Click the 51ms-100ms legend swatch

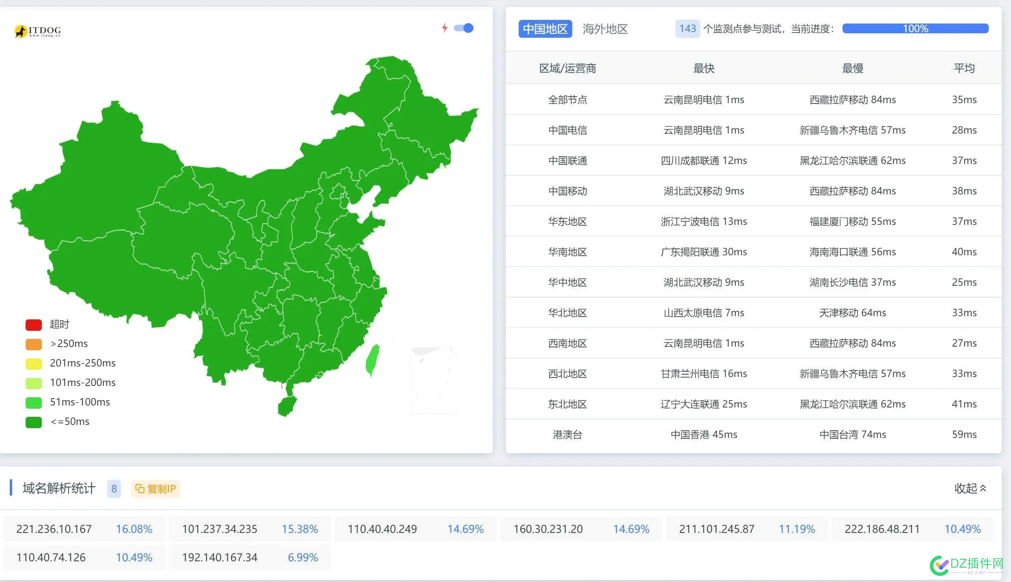coord(34,403)
